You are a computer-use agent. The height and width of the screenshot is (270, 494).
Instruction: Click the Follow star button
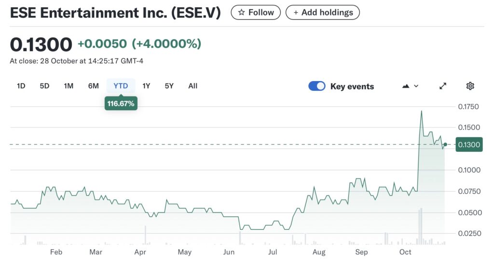point(256,12)
